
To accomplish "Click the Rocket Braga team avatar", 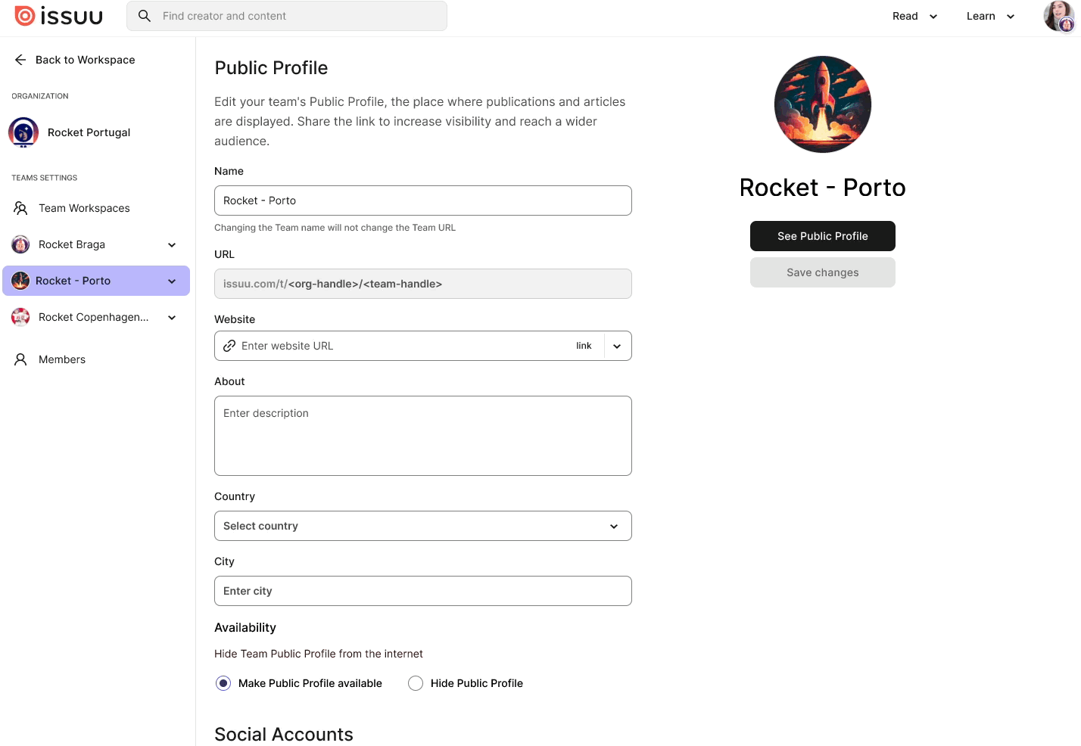I will pos(20,244).
